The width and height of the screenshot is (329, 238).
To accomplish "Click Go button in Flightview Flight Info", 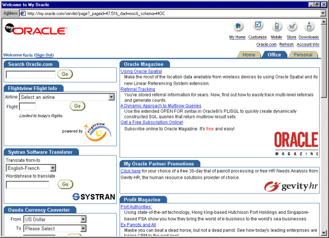I will 77,106.
